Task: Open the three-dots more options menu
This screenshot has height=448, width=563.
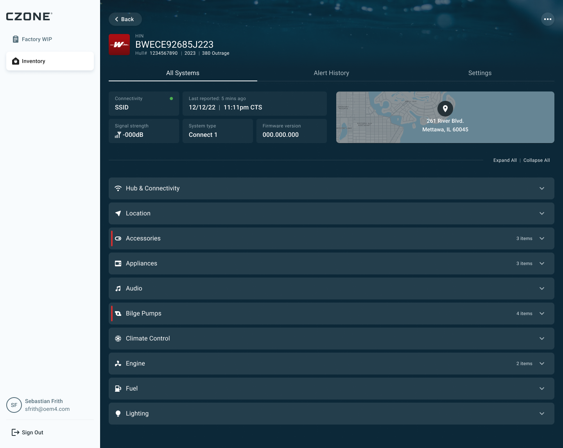Action: [548, 19]
